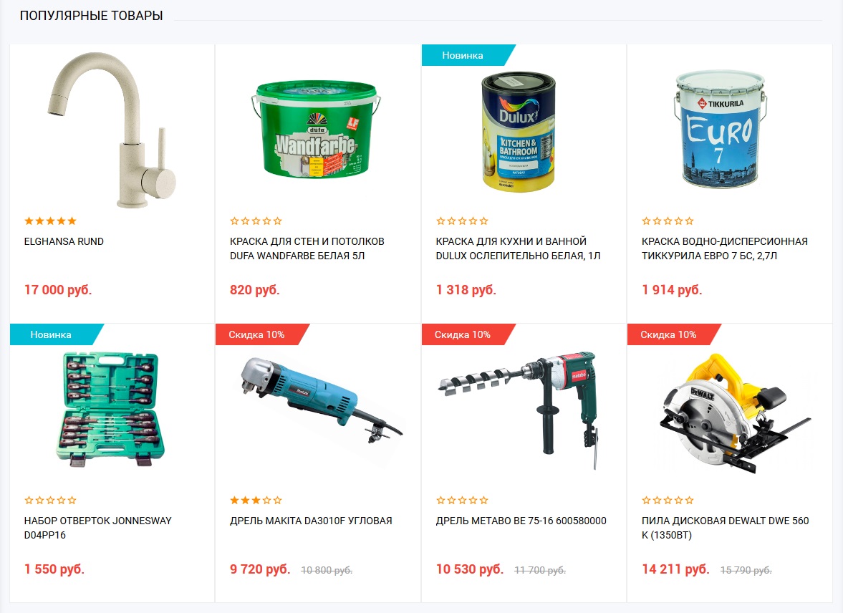843x613 pixels.
Task: Open the Пила дисковая DeWalt DWE 560 link
Action: (726, 528)
